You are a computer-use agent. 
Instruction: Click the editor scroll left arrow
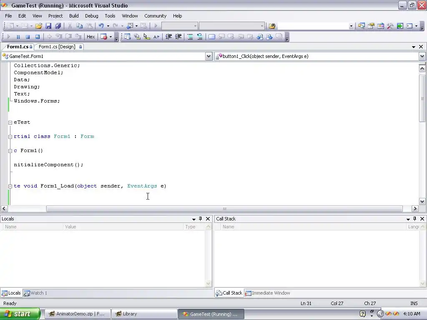click(4, 209)
